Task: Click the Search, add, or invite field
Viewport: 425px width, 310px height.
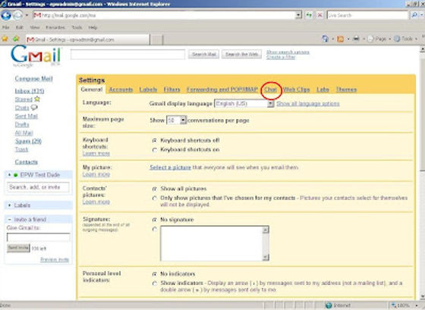Action: pos(38,187)
